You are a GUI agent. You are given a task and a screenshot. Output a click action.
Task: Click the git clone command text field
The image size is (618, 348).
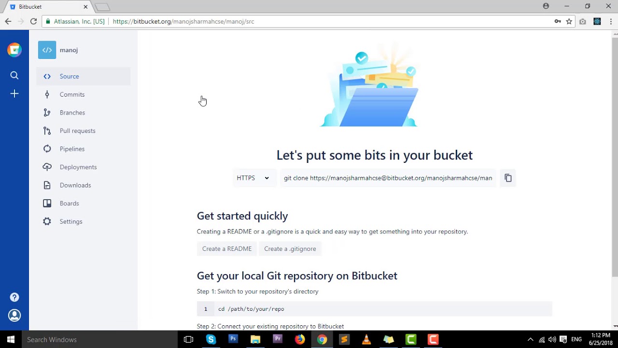point(388,178)
